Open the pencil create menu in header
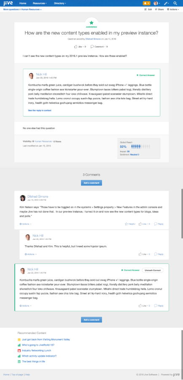This screenshot has height=380, width=183. [166, 3]
